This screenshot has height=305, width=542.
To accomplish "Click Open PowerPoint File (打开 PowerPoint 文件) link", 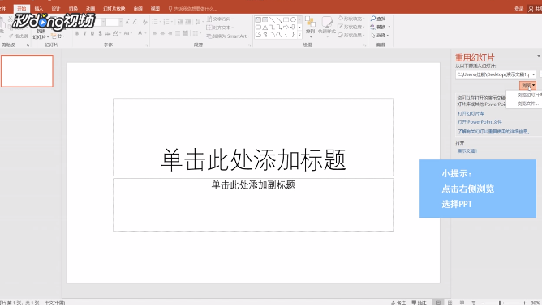I will click(x=480, y=122).
